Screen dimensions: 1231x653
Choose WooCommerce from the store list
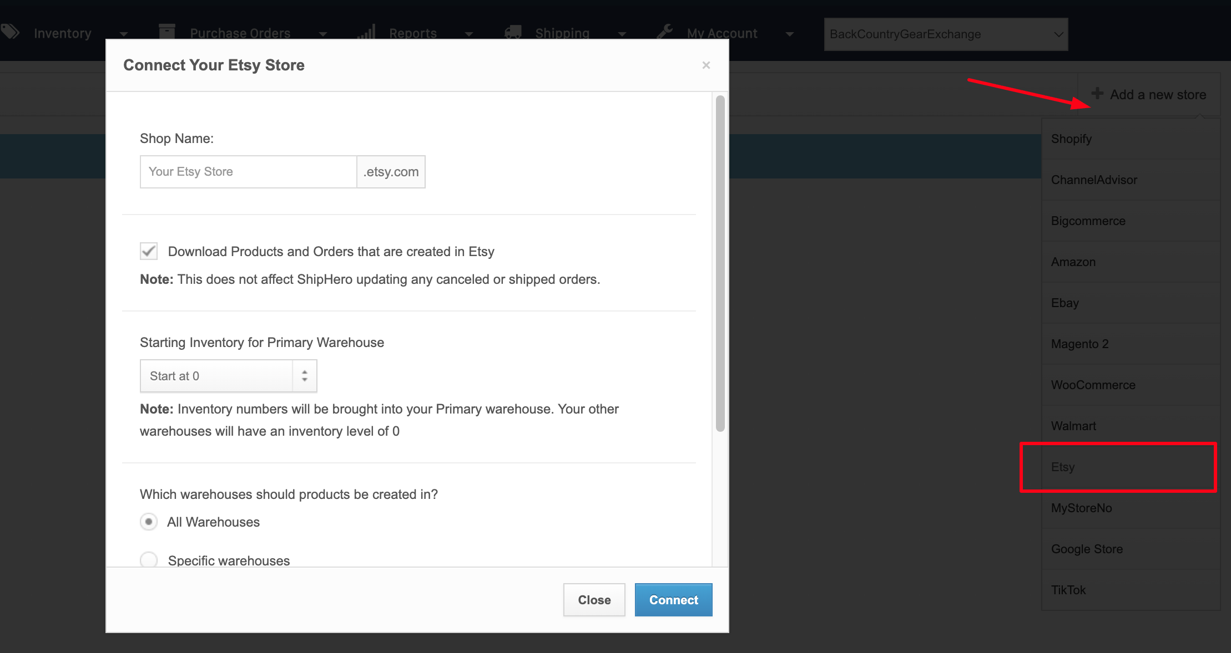1131,385
